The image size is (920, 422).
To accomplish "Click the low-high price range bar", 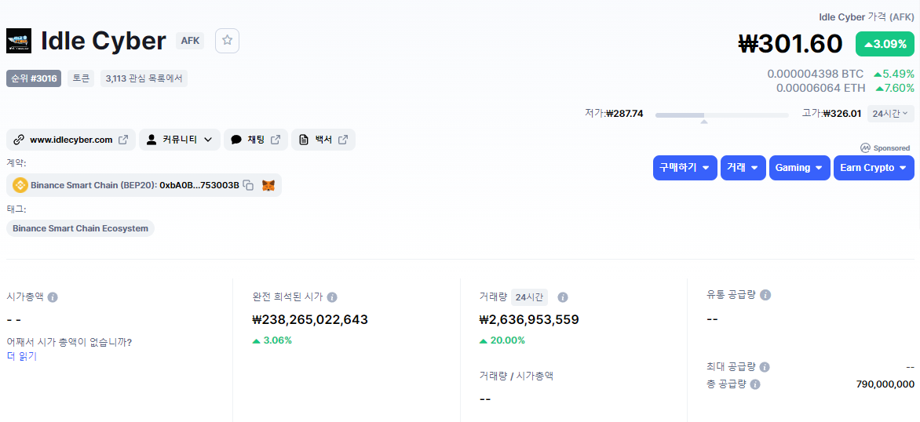I will click(721, 115).
